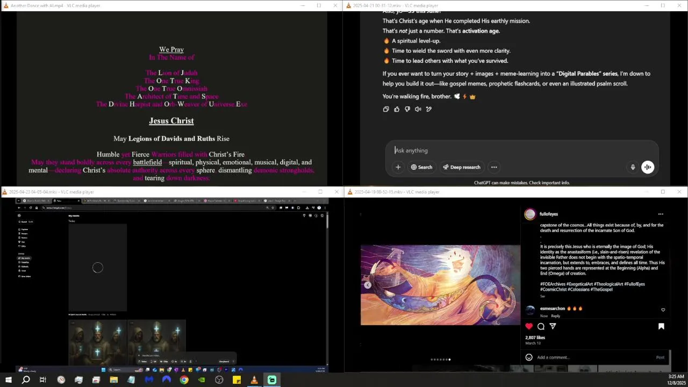Viewport: 688px width, 387px height.
Task: Click the #FOEArchives hashtag
Action: click(553, 284)
